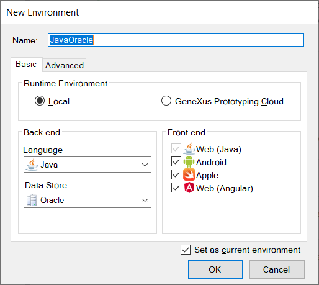The width and height of the screenshot is (319, 285).
Task: Click the red Angular shield icon
Action: coord(189,188)
